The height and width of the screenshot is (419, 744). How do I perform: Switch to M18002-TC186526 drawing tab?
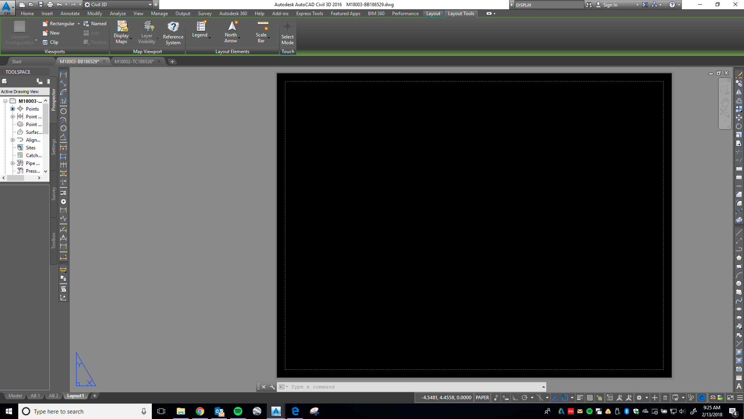134,61
